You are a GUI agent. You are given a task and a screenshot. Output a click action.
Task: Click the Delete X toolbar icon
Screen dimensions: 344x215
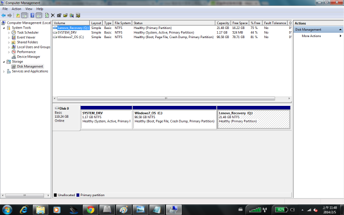pos(53,16)
